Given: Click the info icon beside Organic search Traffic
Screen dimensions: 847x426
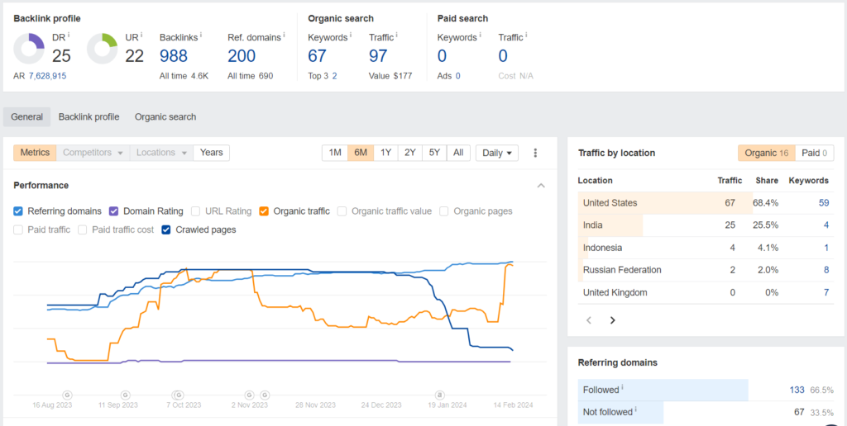Looking at the screenshot, I should [396, 35].
